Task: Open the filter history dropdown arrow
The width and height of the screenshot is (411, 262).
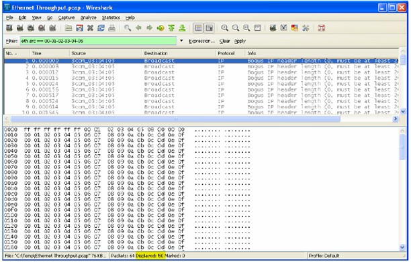Action: (181, 41)
